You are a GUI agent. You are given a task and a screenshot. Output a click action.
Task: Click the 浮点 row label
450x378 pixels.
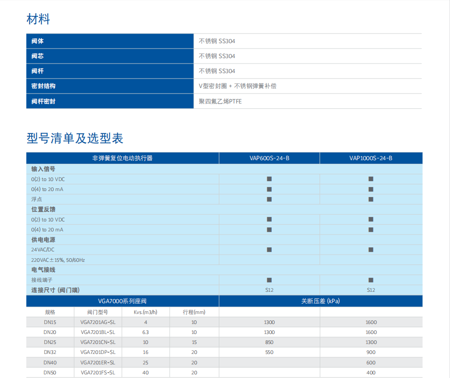37,199
